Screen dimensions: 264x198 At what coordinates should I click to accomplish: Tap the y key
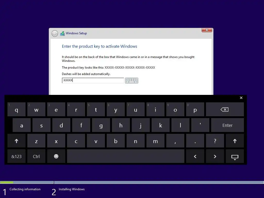tap(116, 109)
